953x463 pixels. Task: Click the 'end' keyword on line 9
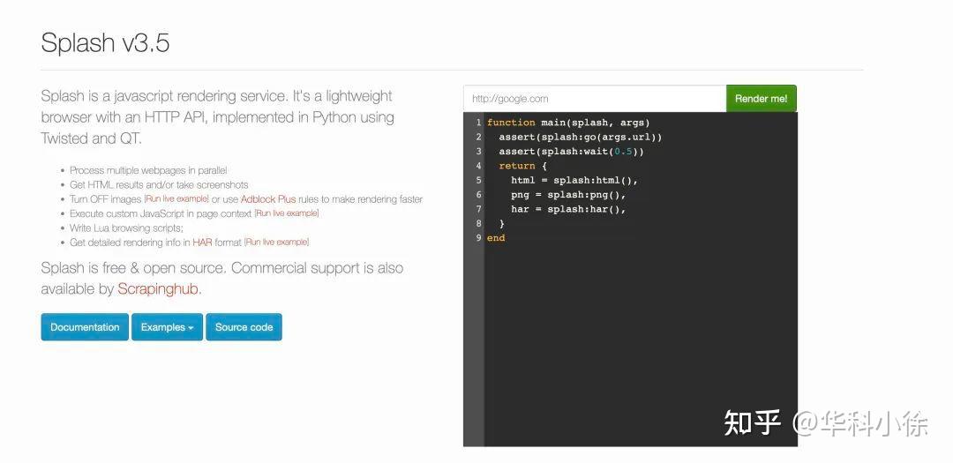(x=496, y=238)
